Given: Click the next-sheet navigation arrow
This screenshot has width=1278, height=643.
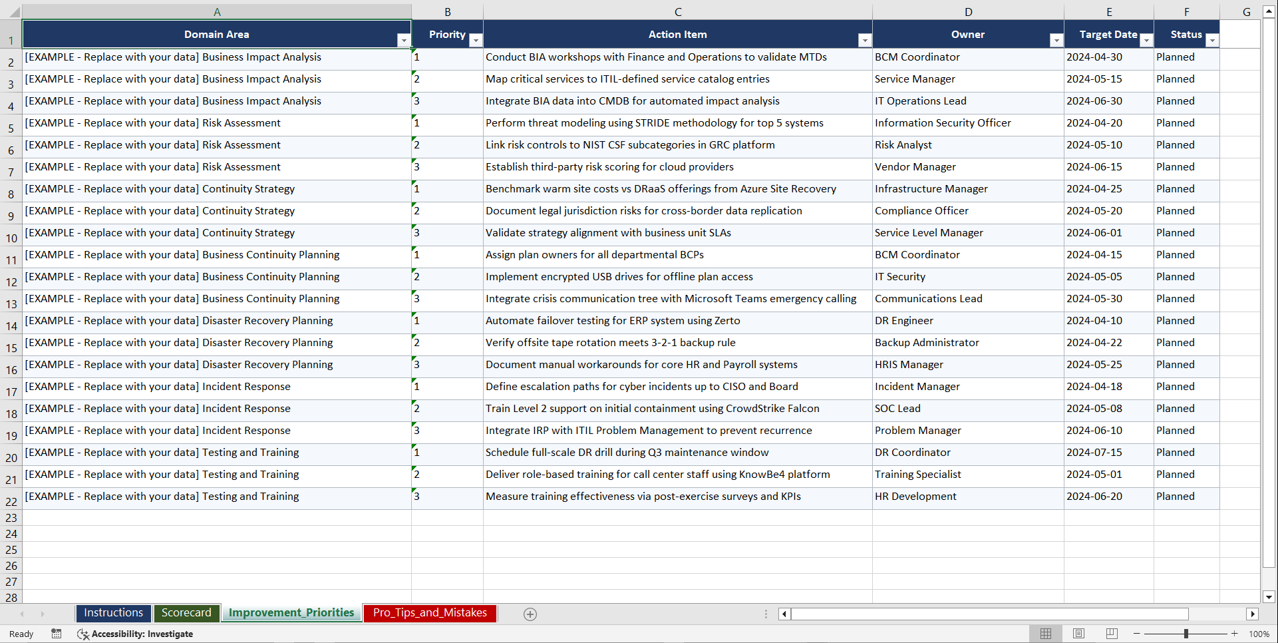Looking at the screenshot, I should coord(43,614).
